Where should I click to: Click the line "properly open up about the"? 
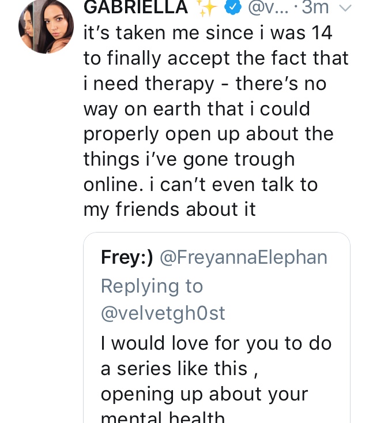[208, 133]
